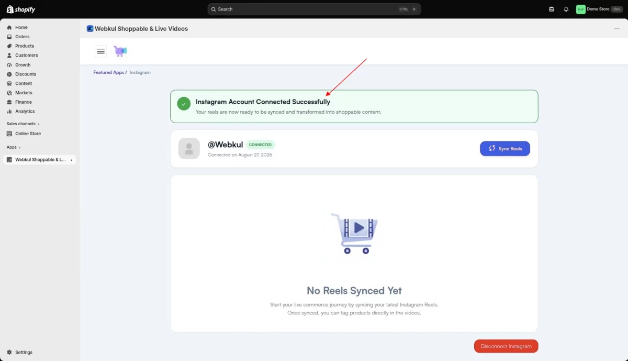Click the Webkul app icon in title bar
628x361 pixels.
coord(90,29)
